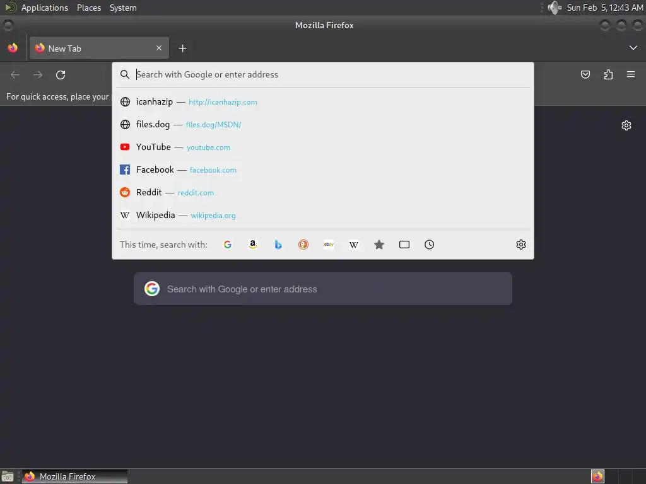
Task: Search in History clock icon
Action: (x=429, y=245)
